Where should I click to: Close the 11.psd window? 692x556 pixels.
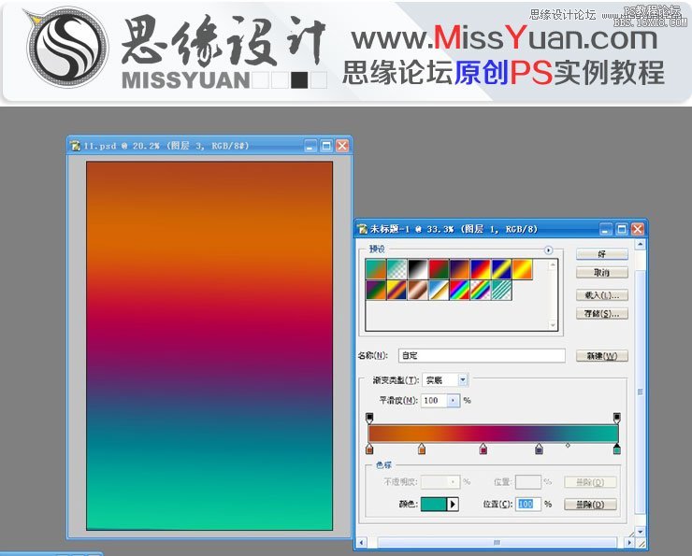click(x=342, y=146)
